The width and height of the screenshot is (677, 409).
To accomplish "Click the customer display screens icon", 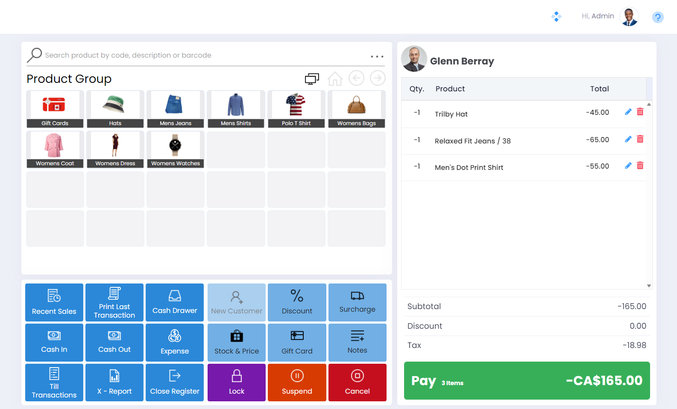I will coord(312,79).
